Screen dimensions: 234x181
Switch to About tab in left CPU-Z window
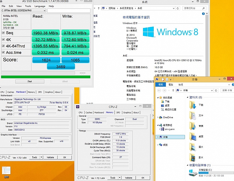pos(58,92)
